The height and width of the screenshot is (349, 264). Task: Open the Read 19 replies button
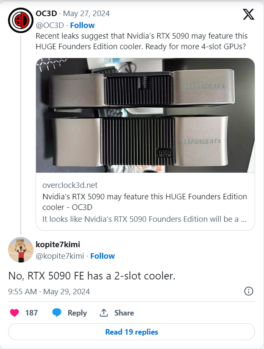[x=131, y=332]
